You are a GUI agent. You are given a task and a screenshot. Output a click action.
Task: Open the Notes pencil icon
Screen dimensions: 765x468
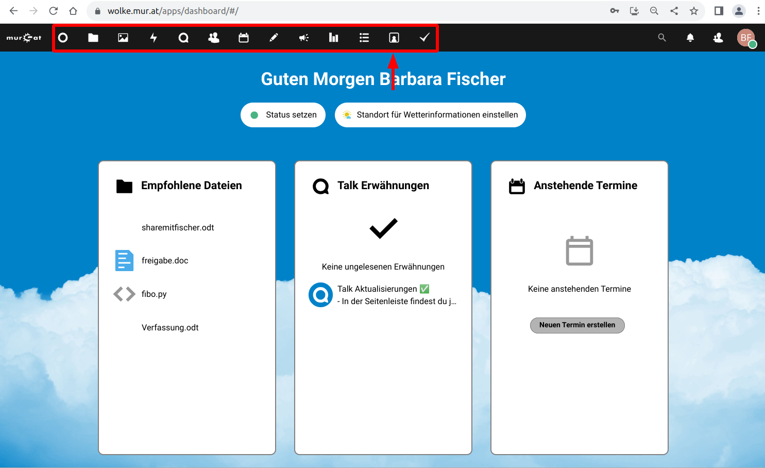click(x=274, y=38)
